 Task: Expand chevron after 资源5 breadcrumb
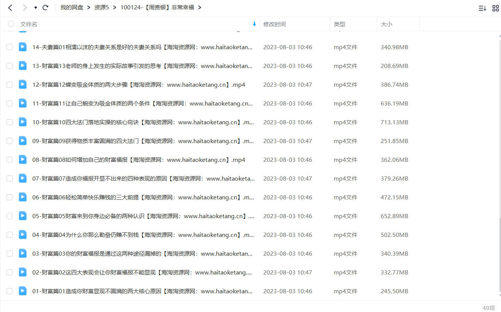coord(114,8)
